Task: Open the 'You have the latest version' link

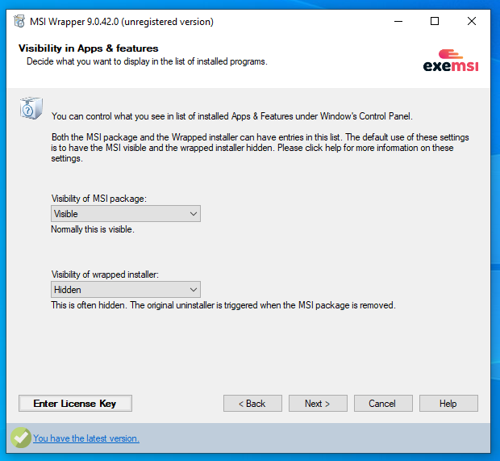Action: point(86,438)
